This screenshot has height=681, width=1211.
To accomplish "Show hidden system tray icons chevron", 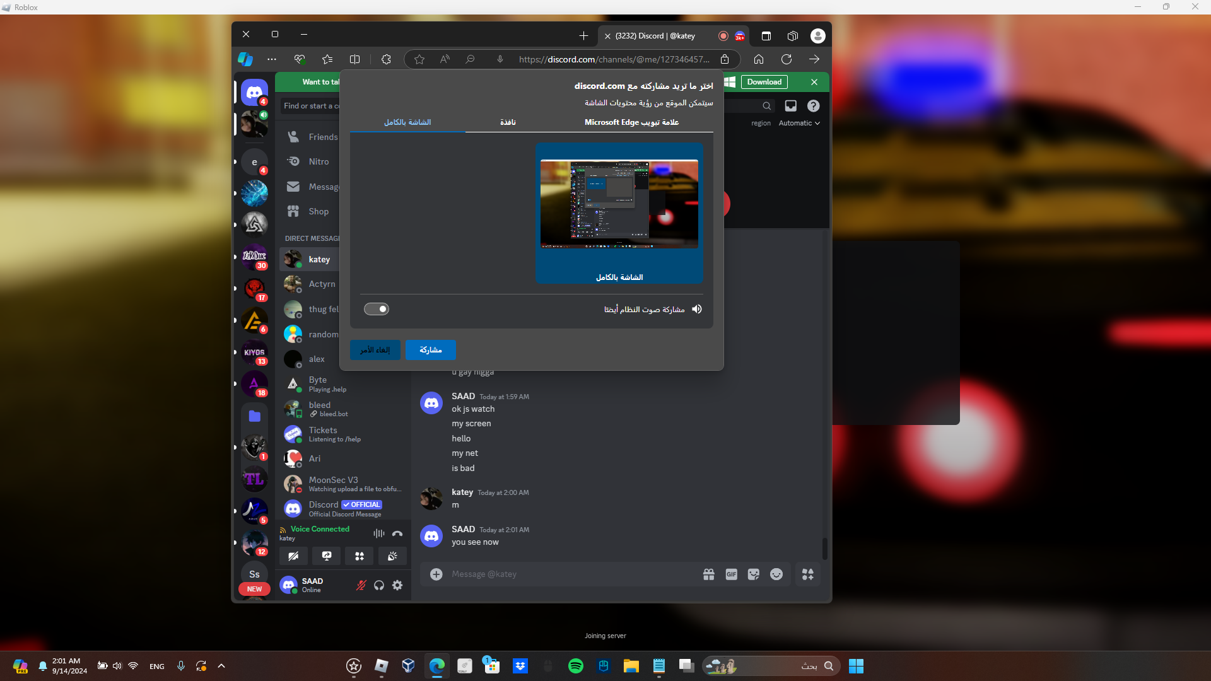I will coord(221,666).
